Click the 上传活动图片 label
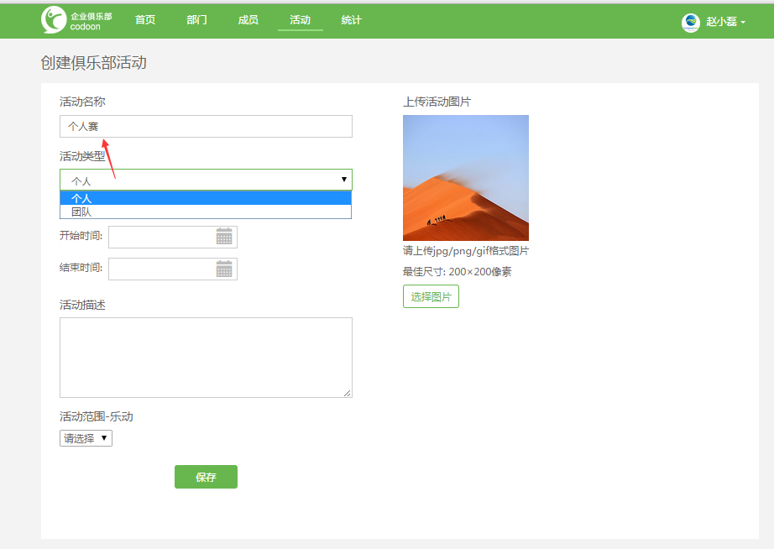Screen dimensions: 774x549 (437, 102)
